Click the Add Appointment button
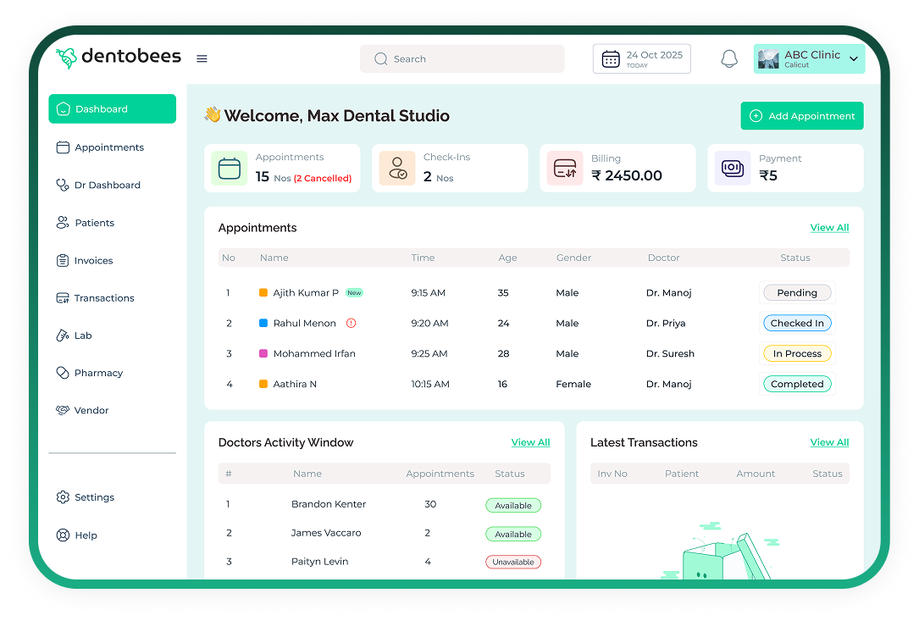919x621 pixels. click(801, 116)
